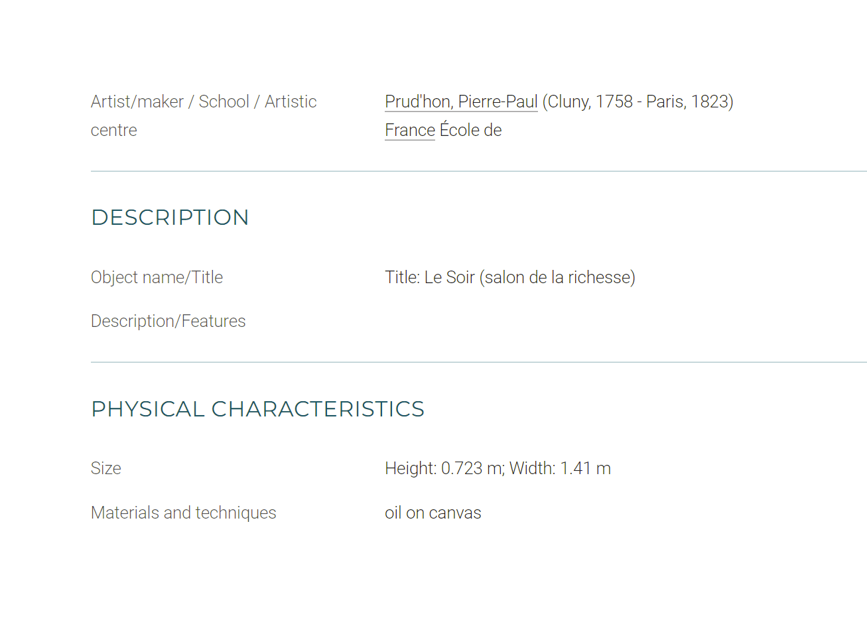
Task: Click the '(Cluny, 1758 - Paris, 1823)' dates text
Action: (637, 101)
